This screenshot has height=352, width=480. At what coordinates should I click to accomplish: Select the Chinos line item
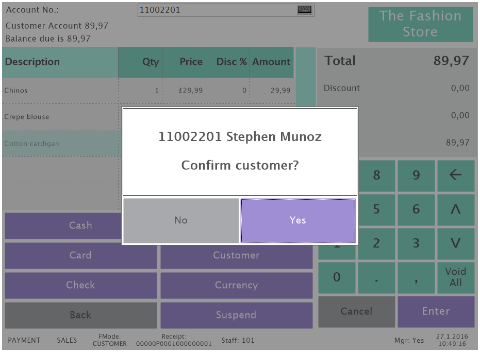tap(60, 91)
